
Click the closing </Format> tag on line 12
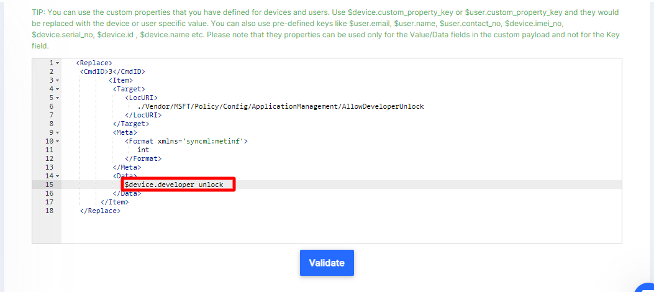(143, 158)
